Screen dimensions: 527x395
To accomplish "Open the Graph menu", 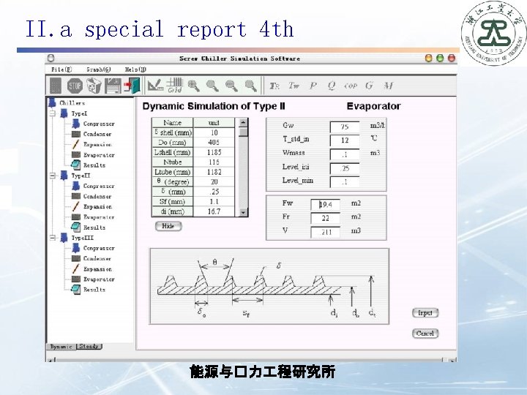I will coord(99,69).
